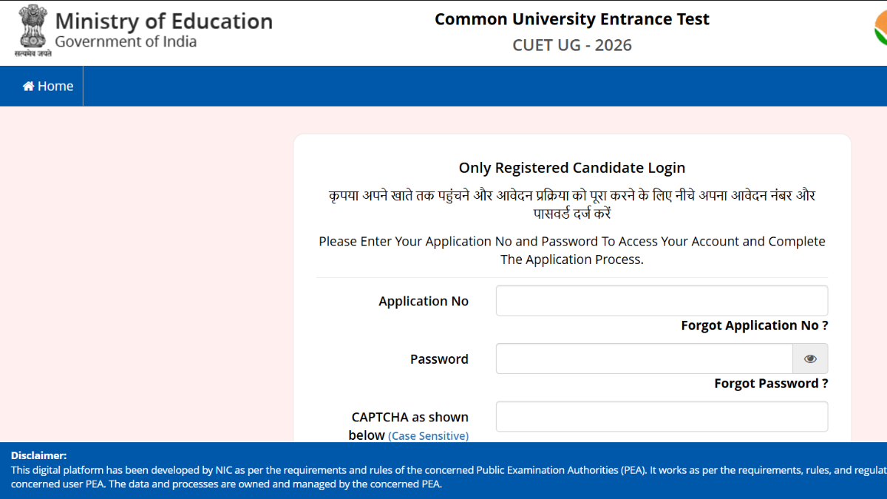Image resolution: width=887 pixels, height=499 pixels.
Task: Select the Common University Entrance Test heading
Action: pos(571,19)
